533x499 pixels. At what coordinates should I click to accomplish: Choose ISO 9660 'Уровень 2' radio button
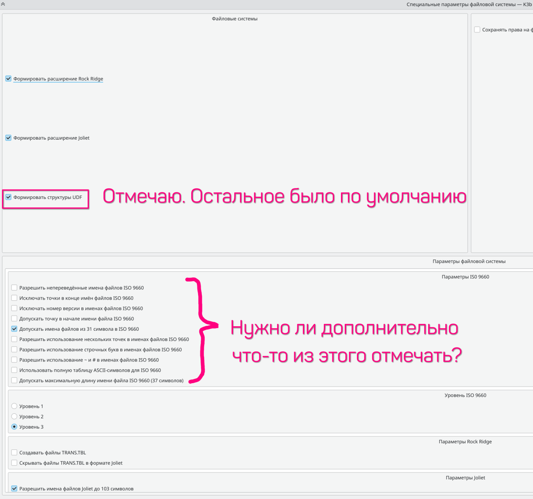pyautogui.click(x=14, y=416)
